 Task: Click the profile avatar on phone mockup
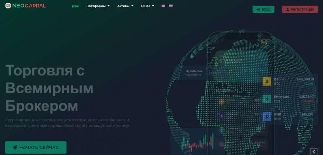tap(264, 42)
